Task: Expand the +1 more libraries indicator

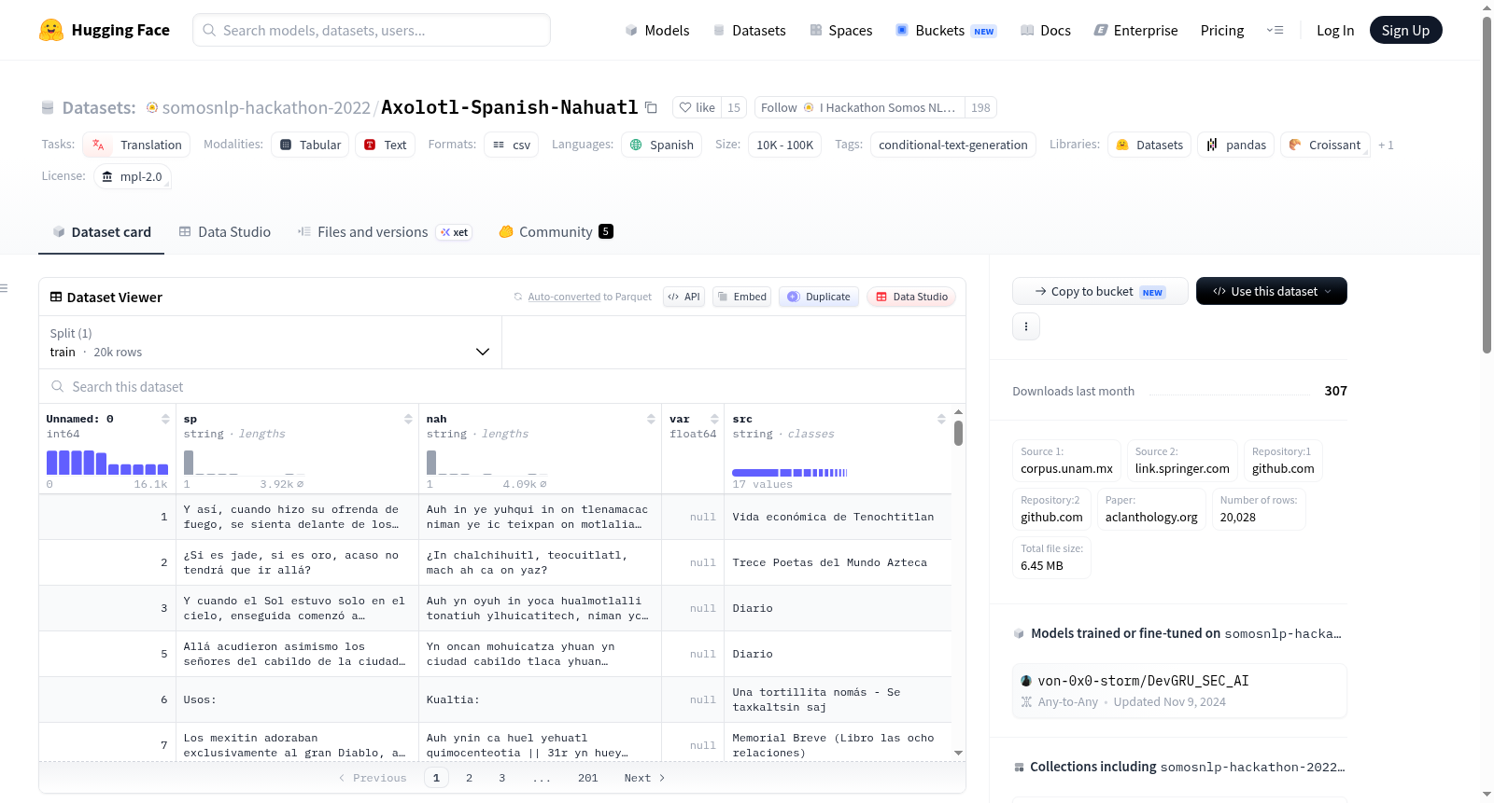Action: [1386, 145]
